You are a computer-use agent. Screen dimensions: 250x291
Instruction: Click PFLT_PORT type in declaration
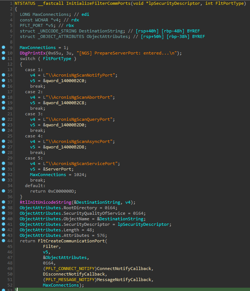pyautogui.click(x=31, y=25)
